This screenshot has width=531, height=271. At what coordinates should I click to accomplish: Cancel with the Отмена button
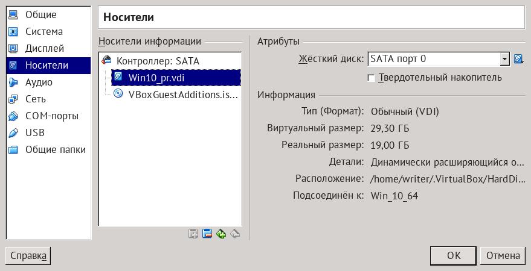(x=503, y=255)
